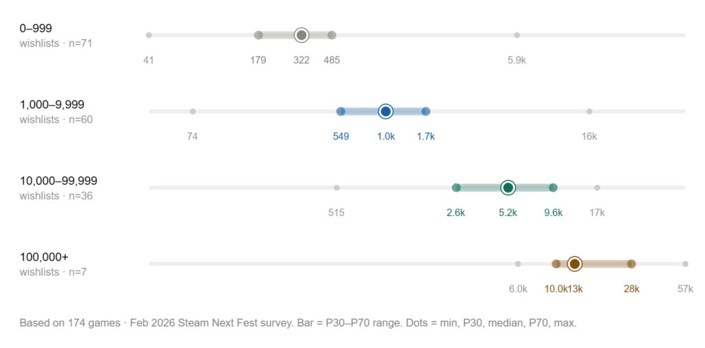Select the max dot above the 57k label
This screenshot has height=348, width=705.
[x=685, y=264]
